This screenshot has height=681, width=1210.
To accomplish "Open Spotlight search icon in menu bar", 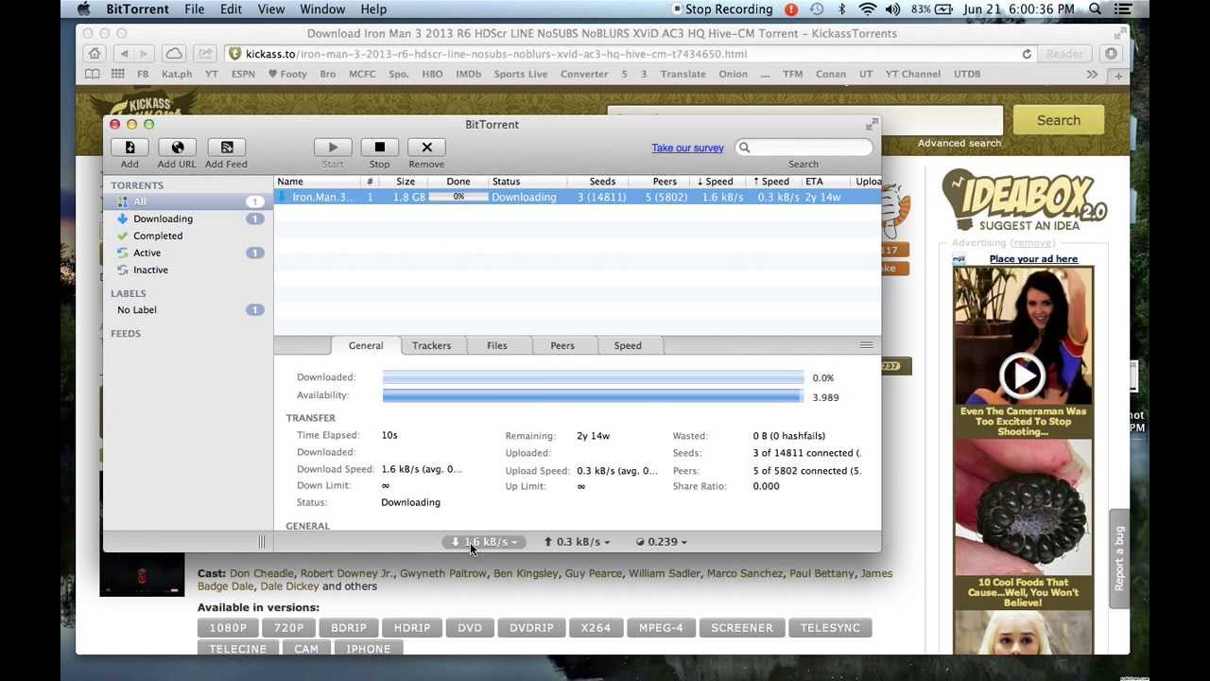I will (x=1095, y=9).
